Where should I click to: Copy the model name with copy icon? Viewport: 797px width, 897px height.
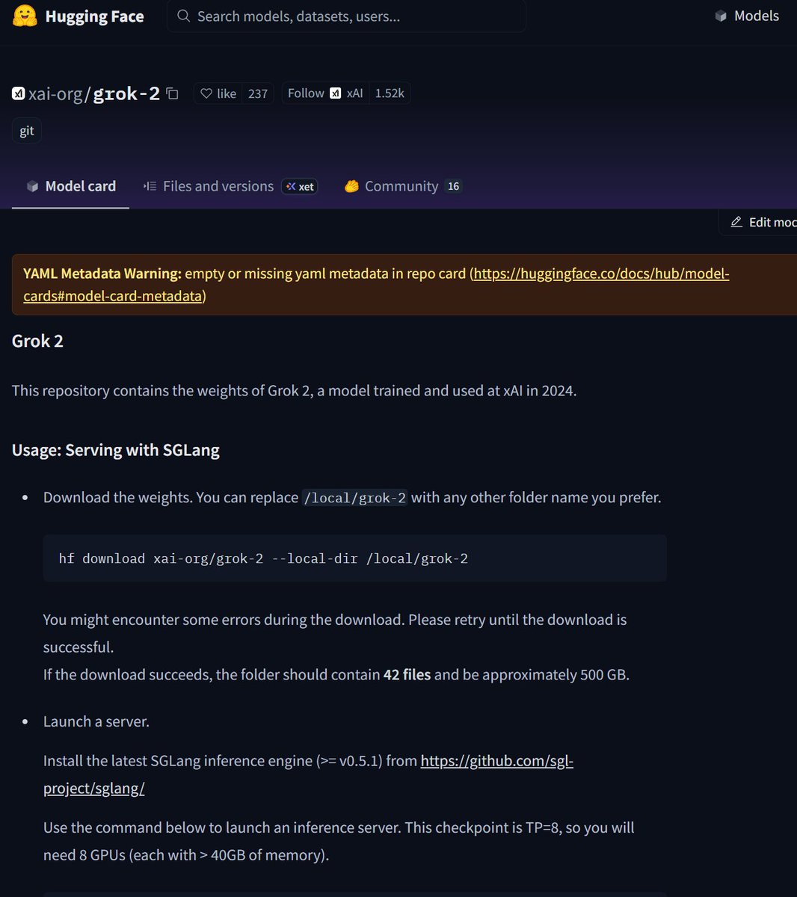(173, 93)
